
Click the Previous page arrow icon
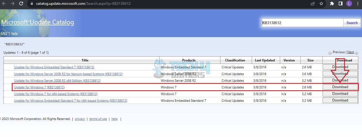[x=330, y=53]
